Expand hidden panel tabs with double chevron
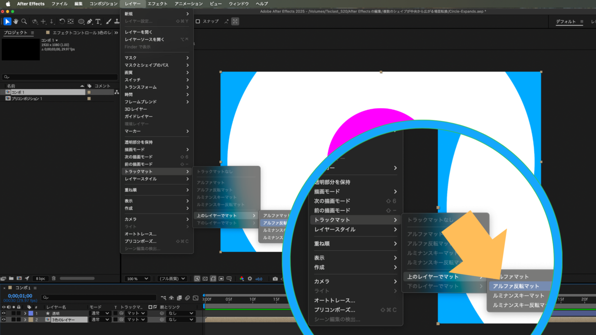The height and width of the screenshot is (335, 596). tap(116, 33)
